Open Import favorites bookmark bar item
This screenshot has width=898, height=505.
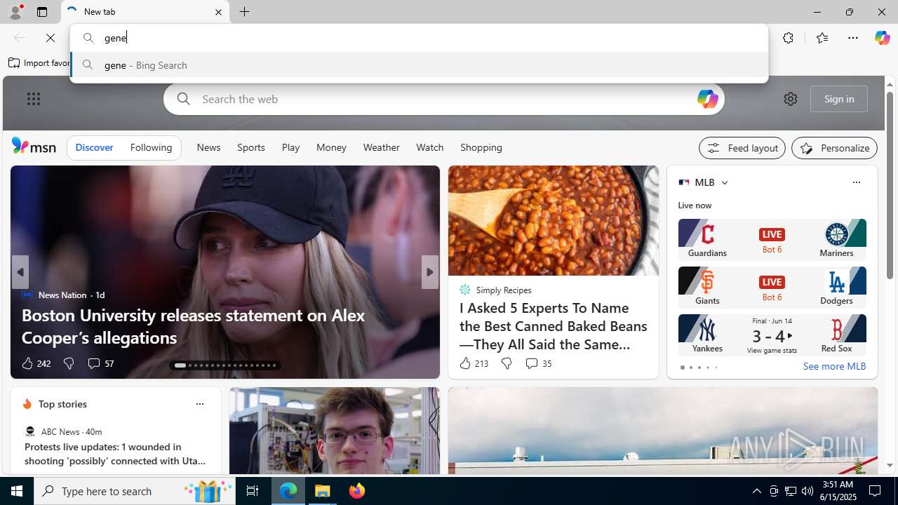coord(39,62)
